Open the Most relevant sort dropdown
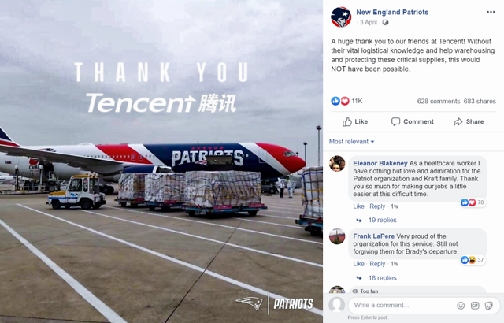 (351, 142)
